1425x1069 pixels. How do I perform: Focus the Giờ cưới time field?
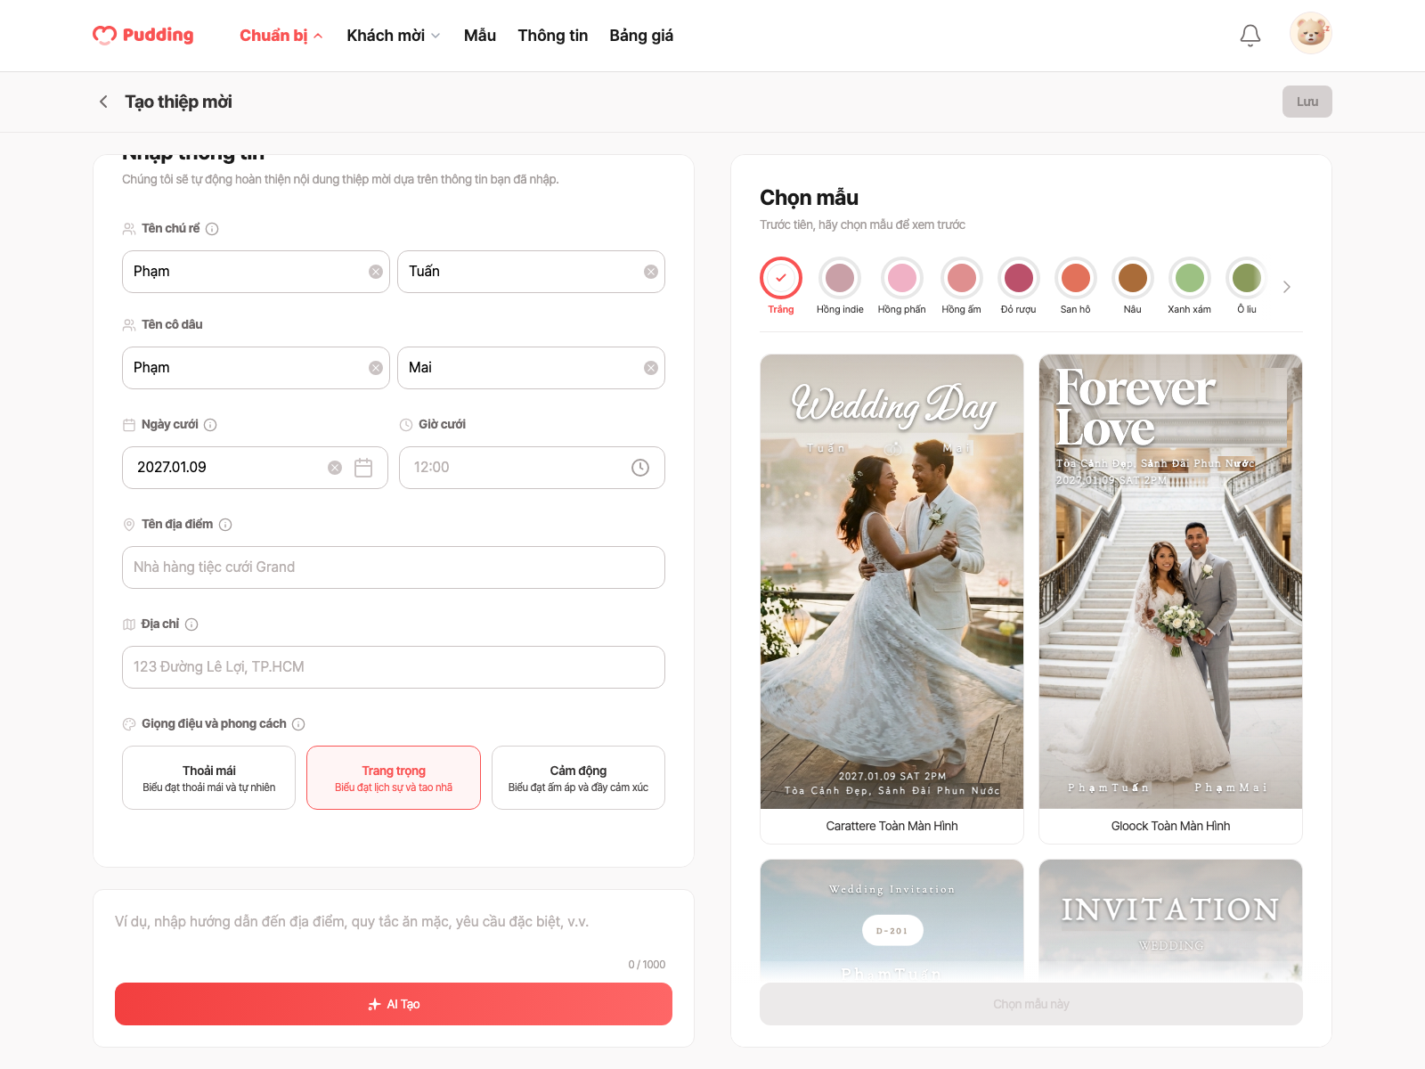[x=532, y=468]
